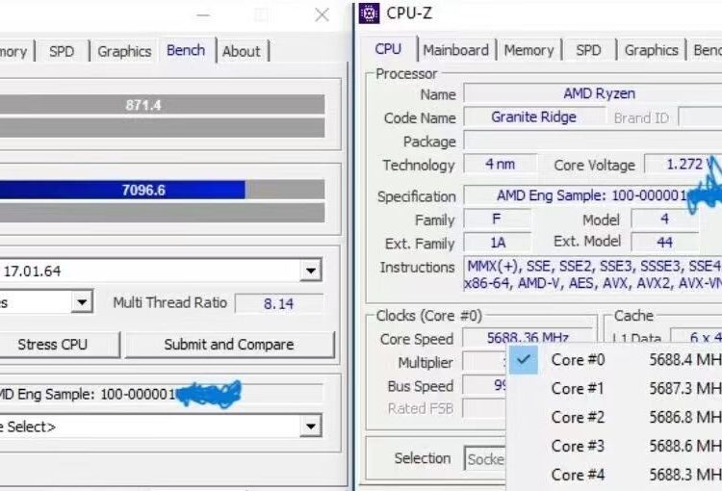Open the Graphics tab in right CPU-Z window
722x491 pixels.
click(x=651, y=50)
